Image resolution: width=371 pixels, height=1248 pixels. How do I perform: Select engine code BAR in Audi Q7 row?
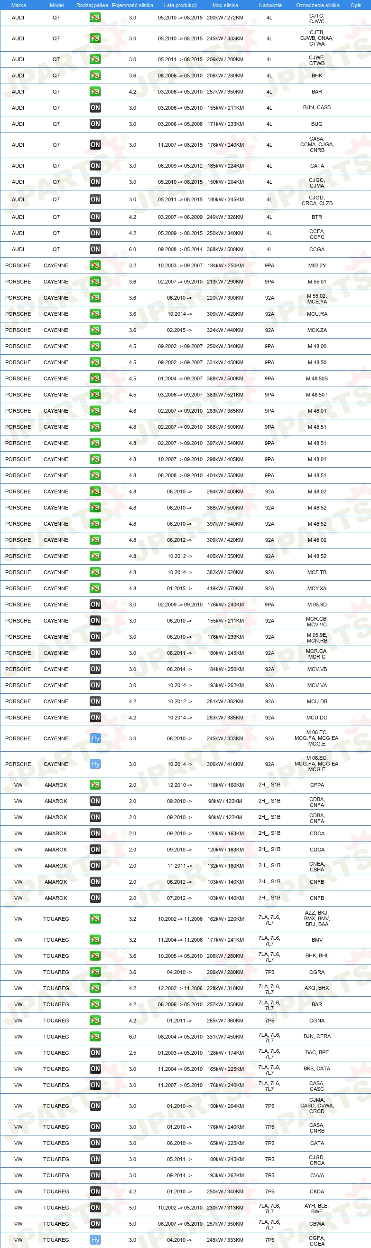[x=317, y=92]
